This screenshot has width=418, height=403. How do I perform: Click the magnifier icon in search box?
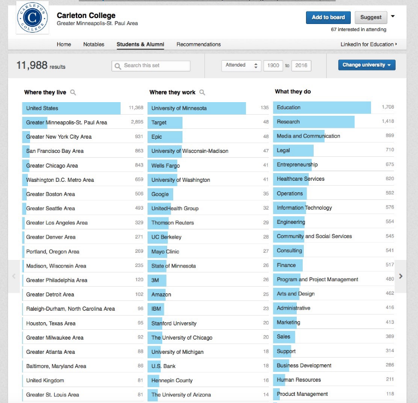(117, 66)
